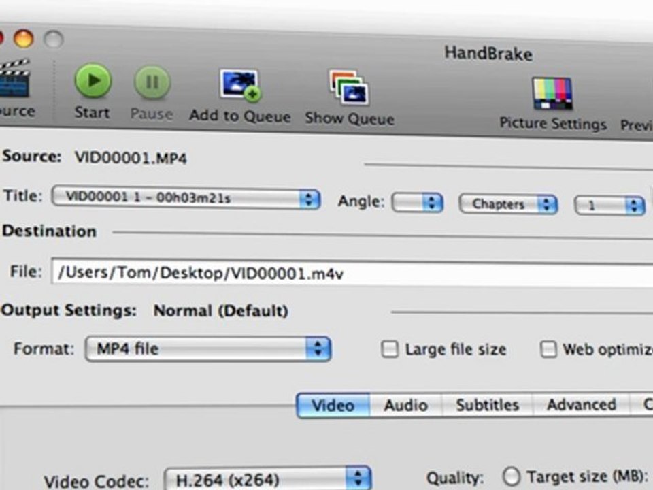Click the Normal (Default) preset text
The height and width of the screenshot is (490, 653).
click(x=220, y=311)
